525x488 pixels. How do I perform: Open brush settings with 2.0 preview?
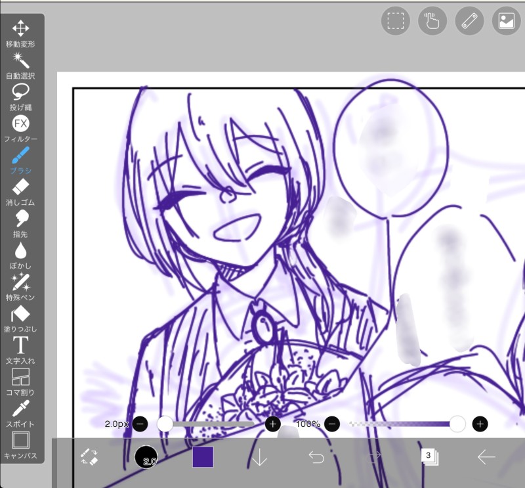146,457
